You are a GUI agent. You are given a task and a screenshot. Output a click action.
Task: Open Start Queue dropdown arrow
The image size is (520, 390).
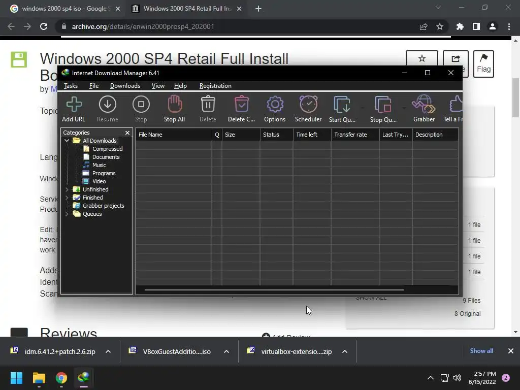coord(363,108)
